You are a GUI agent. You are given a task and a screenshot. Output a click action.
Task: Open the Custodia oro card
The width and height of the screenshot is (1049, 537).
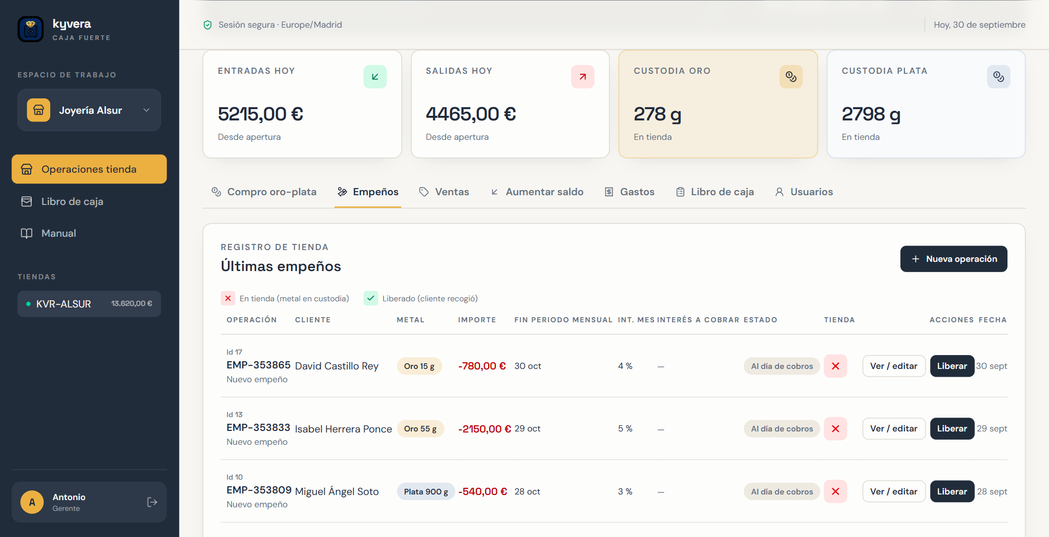pyautogui.click(x=718, y=104)
